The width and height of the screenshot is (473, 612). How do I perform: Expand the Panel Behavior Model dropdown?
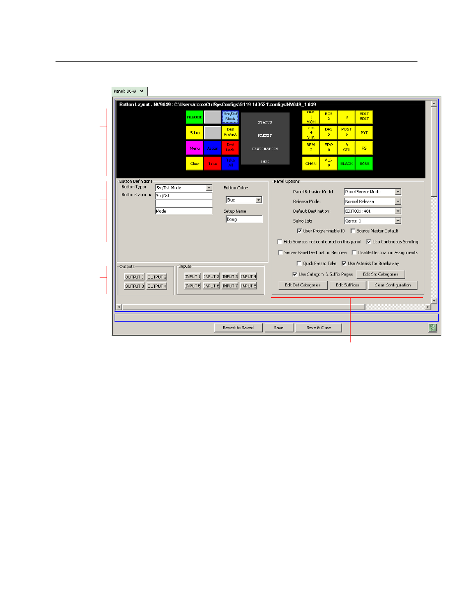coord(398,192)
